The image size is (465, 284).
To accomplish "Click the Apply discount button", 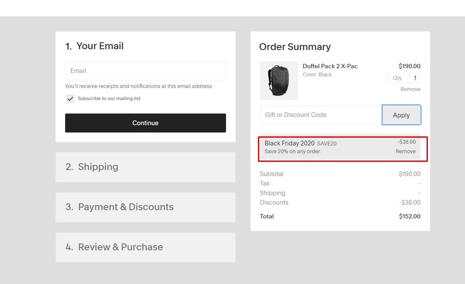I will [x=401, y=115].
